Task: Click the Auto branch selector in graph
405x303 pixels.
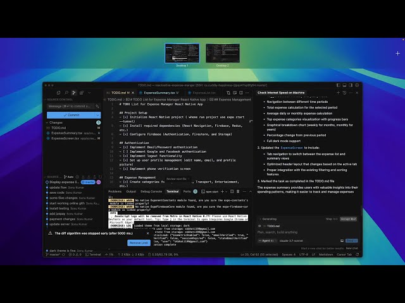Action: [x=69, y=177]
